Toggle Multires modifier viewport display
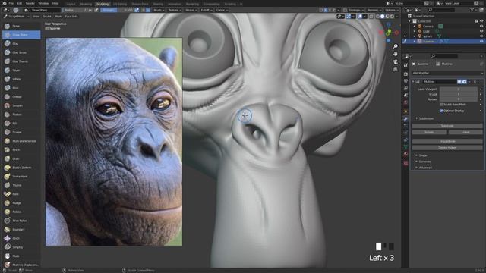486x273 pixels. pos(459,82)
